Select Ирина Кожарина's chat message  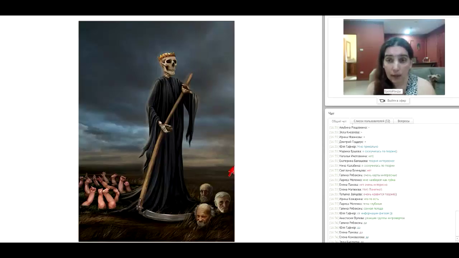coord(354,199)
